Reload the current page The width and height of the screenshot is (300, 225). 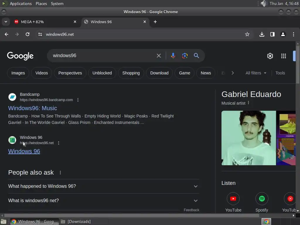click(28, 34)
